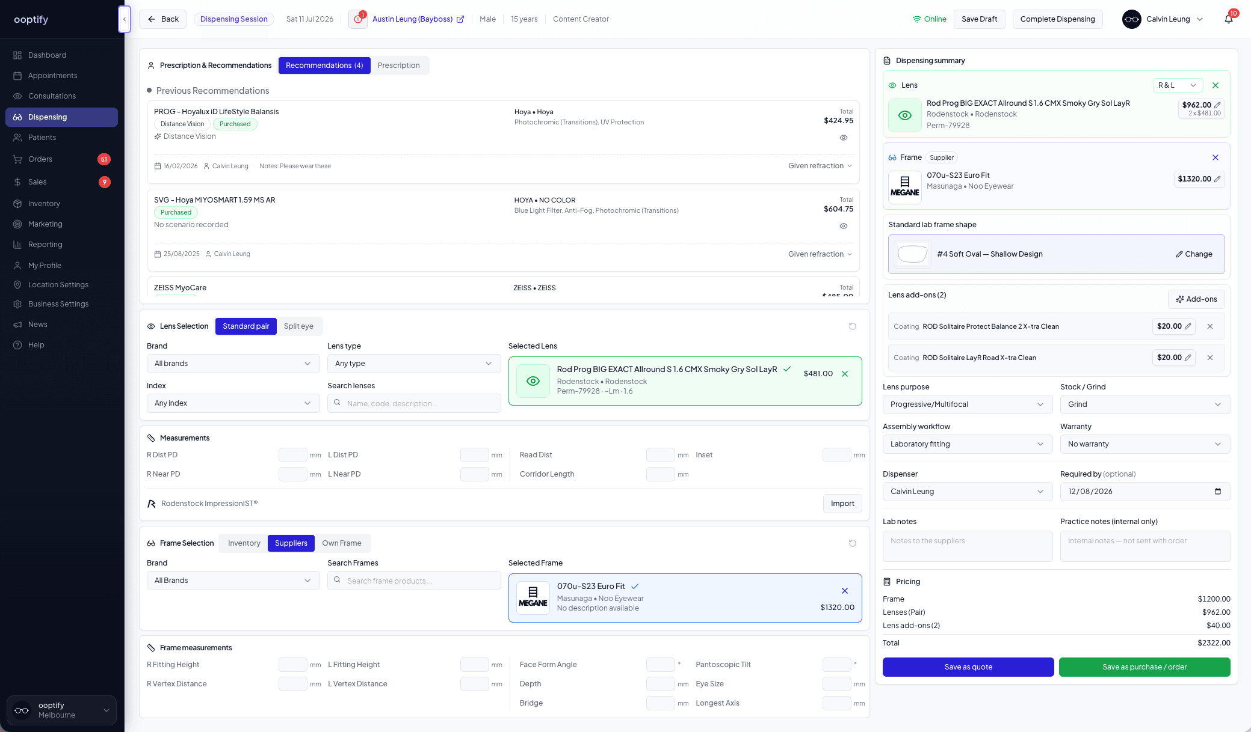This screenshot has width=1251, height=732.
Task: Click Complete Dispensing
Action: pos(1057,19)
